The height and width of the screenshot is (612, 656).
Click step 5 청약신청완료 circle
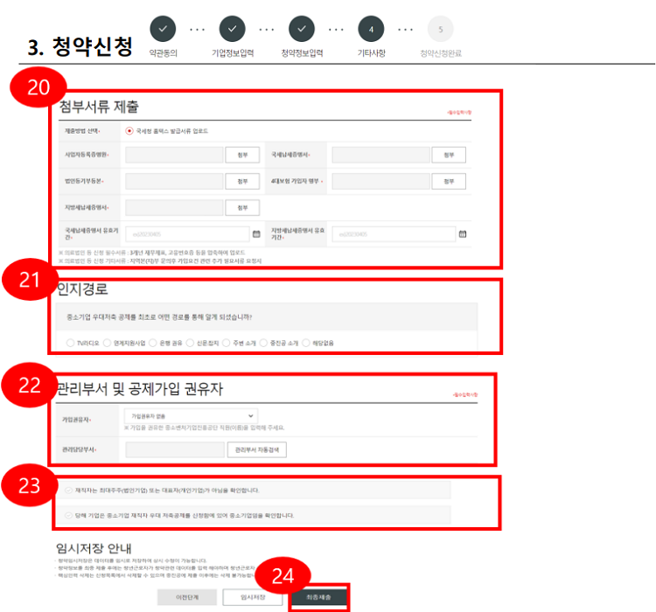pos(440,29)
